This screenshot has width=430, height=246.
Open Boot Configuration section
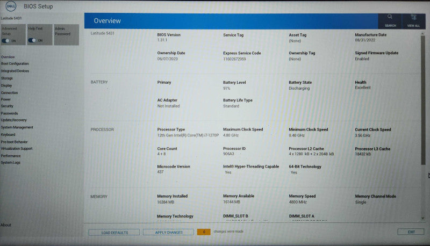pyautogui.click(x=15, y=63)
